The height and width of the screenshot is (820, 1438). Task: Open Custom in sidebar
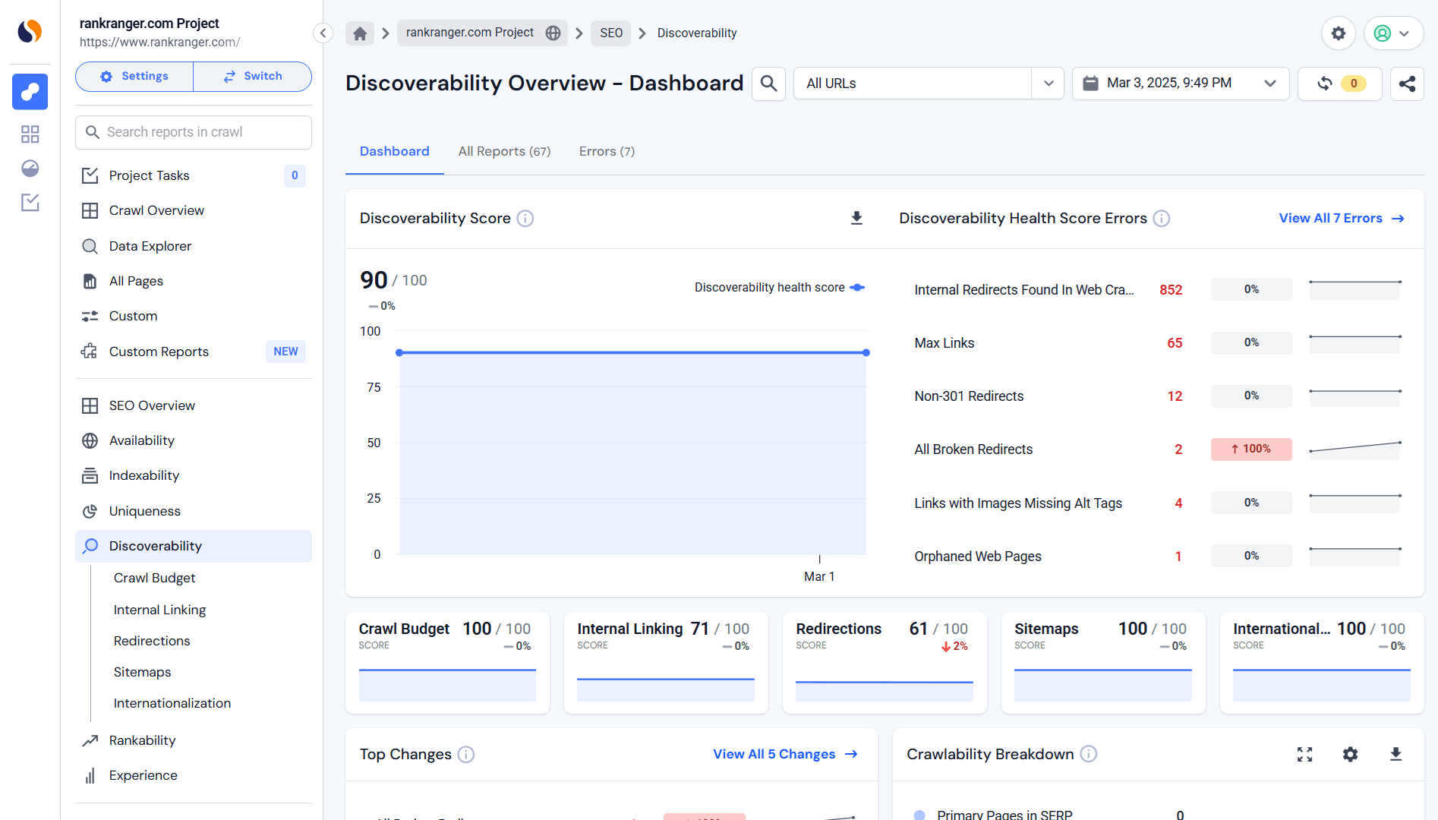(x=194, y=316)
